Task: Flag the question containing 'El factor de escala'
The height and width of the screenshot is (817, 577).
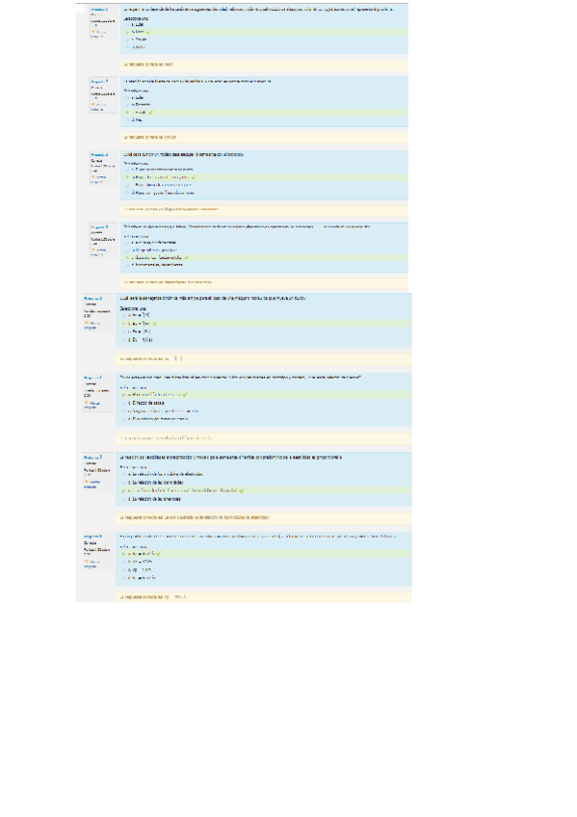Action: point(92,405)
